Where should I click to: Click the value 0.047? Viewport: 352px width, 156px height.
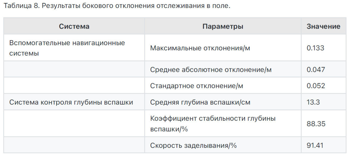coord(316,70)
